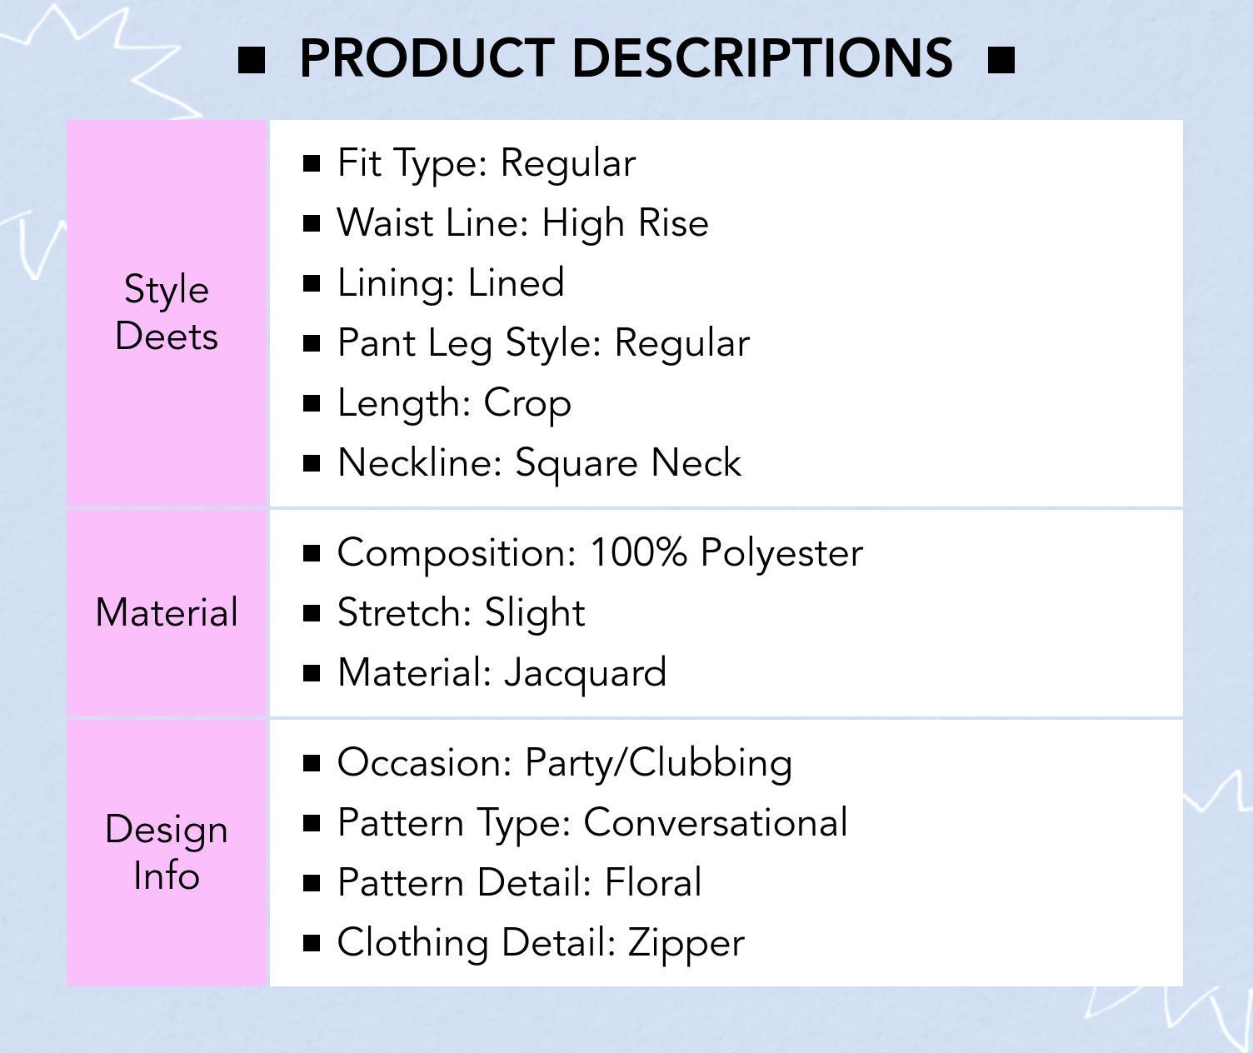Image resolution: width=1253 pixels, height=1053 pixels.
Task: Click the bullet next to Occasion
Action: 312,763
